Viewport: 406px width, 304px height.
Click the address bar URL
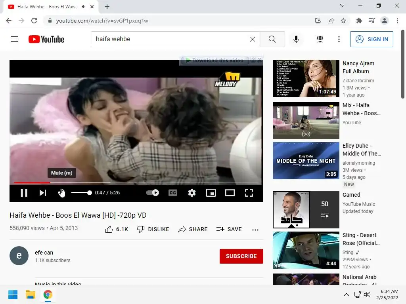coord(102,21)
